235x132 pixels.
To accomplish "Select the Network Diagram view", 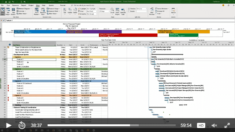I will pos(24,9).
